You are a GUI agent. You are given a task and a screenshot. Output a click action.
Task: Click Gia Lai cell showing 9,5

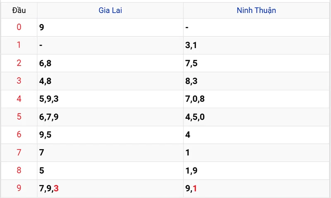pos(45,135)
